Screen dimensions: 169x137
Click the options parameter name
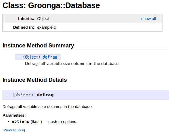click(x=21, y=122)
